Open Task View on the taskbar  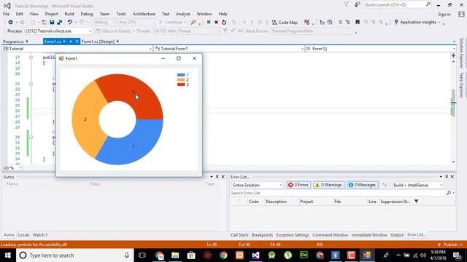click(x=142, y=255)
